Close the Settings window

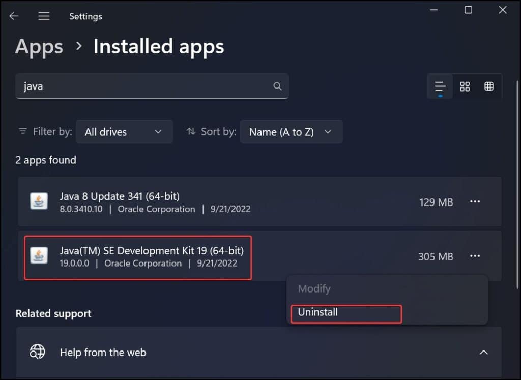click(x=503, y=10)
